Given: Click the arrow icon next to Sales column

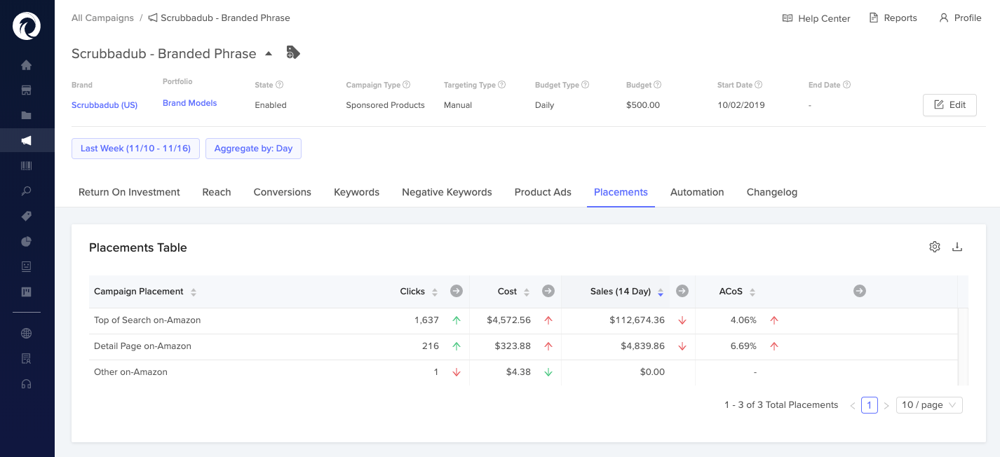Looking at the screenshot, I should [682, 291].
